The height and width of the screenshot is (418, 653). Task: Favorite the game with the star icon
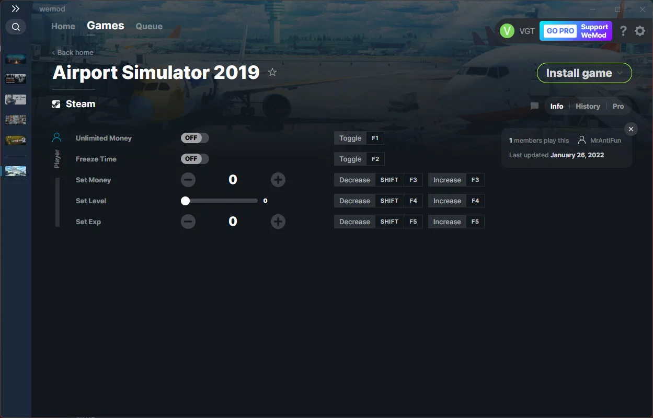point(272,72)
